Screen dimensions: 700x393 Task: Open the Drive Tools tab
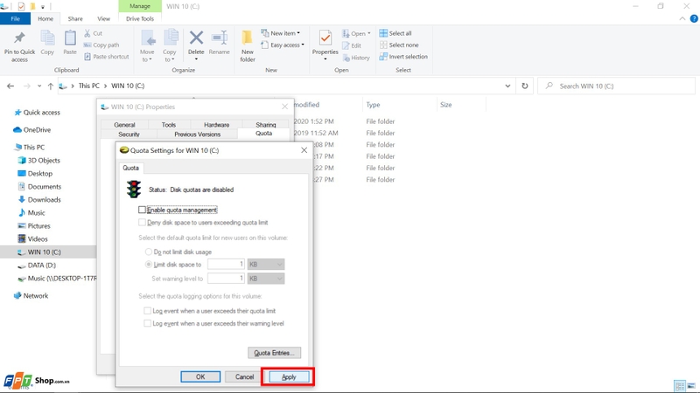[x=140, y=18]
